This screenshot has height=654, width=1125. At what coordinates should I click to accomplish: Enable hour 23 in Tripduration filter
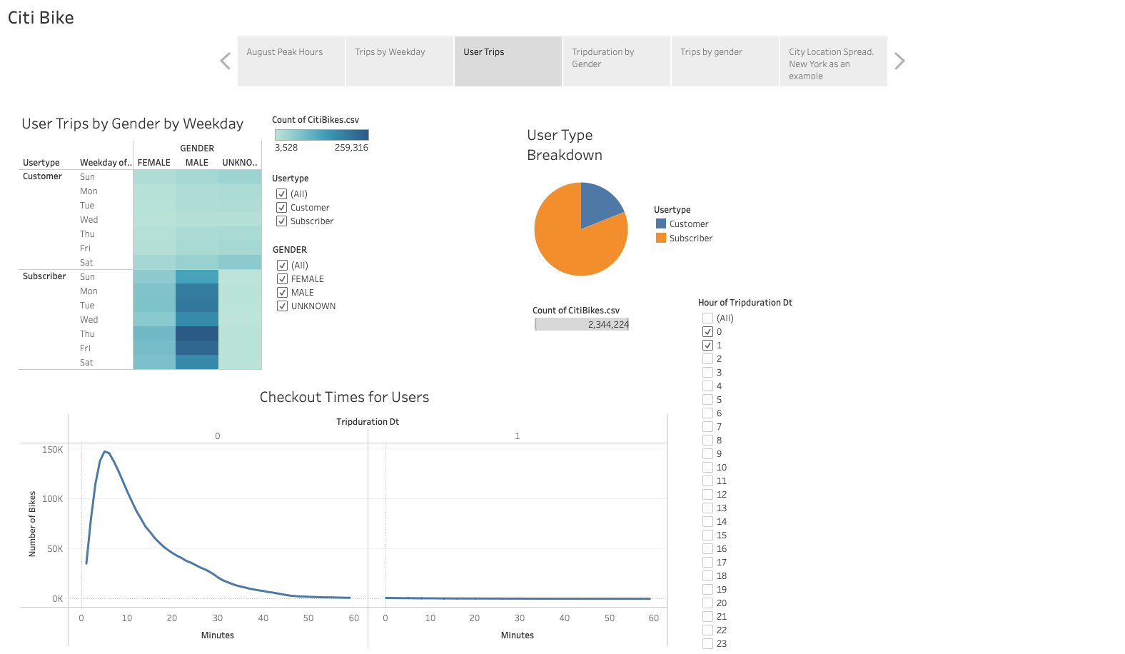[708, 644]
